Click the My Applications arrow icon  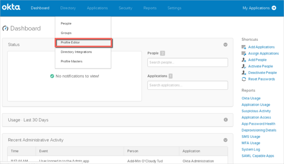pyautogui.click(x=274, y=8)
